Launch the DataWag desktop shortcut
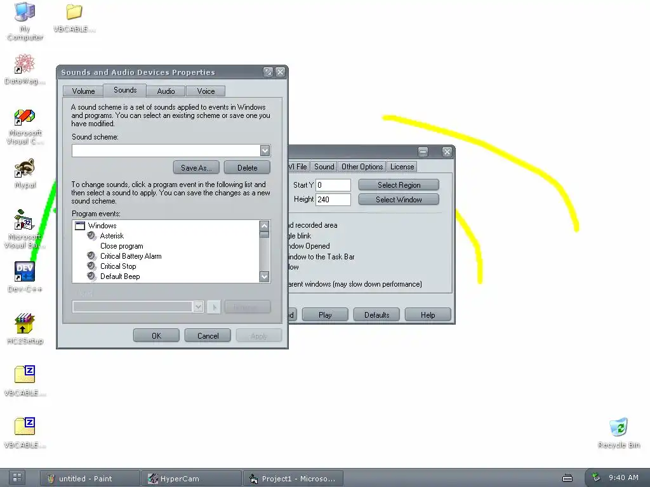The height and width of the screenshot is (487, 650). [x=25, y=68]
